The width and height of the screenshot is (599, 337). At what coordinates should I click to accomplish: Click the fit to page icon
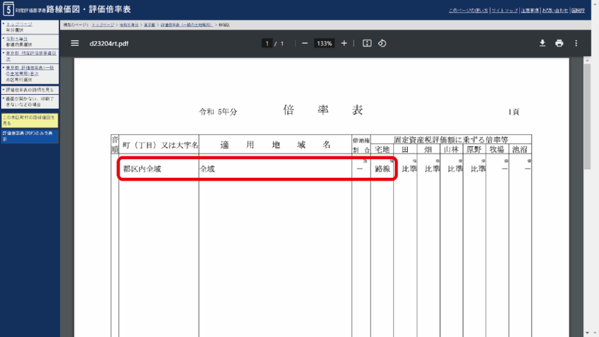click(367, 43)
